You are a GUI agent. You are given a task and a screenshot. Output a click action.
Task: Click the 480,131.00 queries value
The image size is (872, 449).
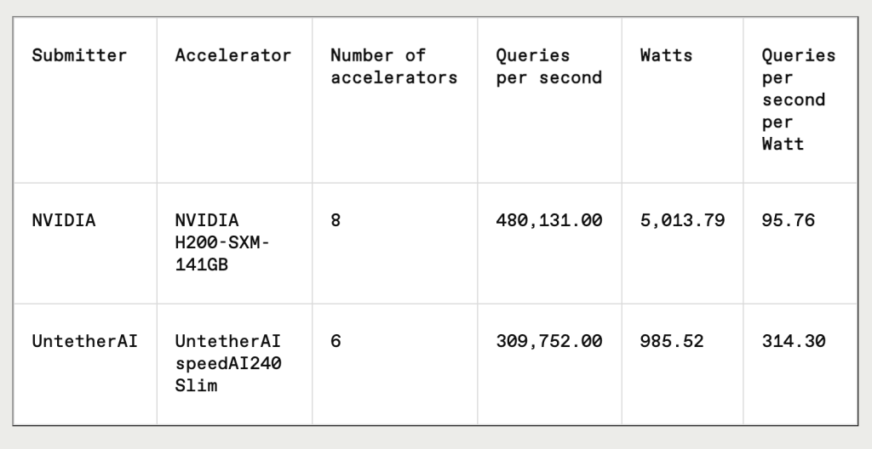point(549,220)
